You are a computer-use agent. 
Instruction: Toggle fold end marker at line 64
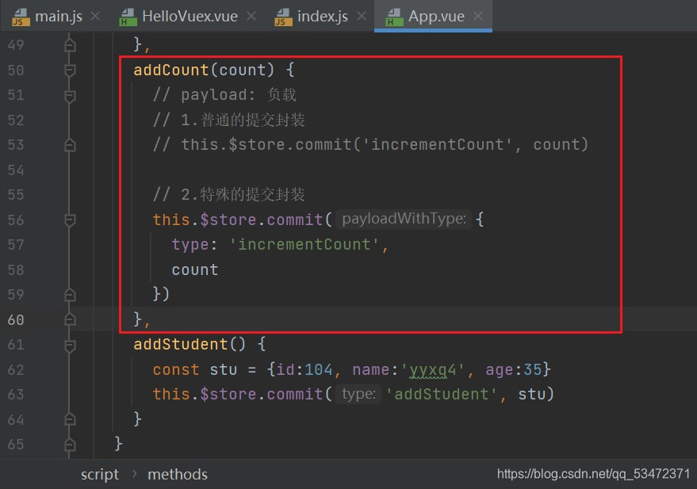[70, 419]
